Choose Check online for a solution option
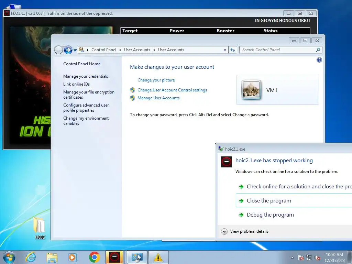 (294, 187)
